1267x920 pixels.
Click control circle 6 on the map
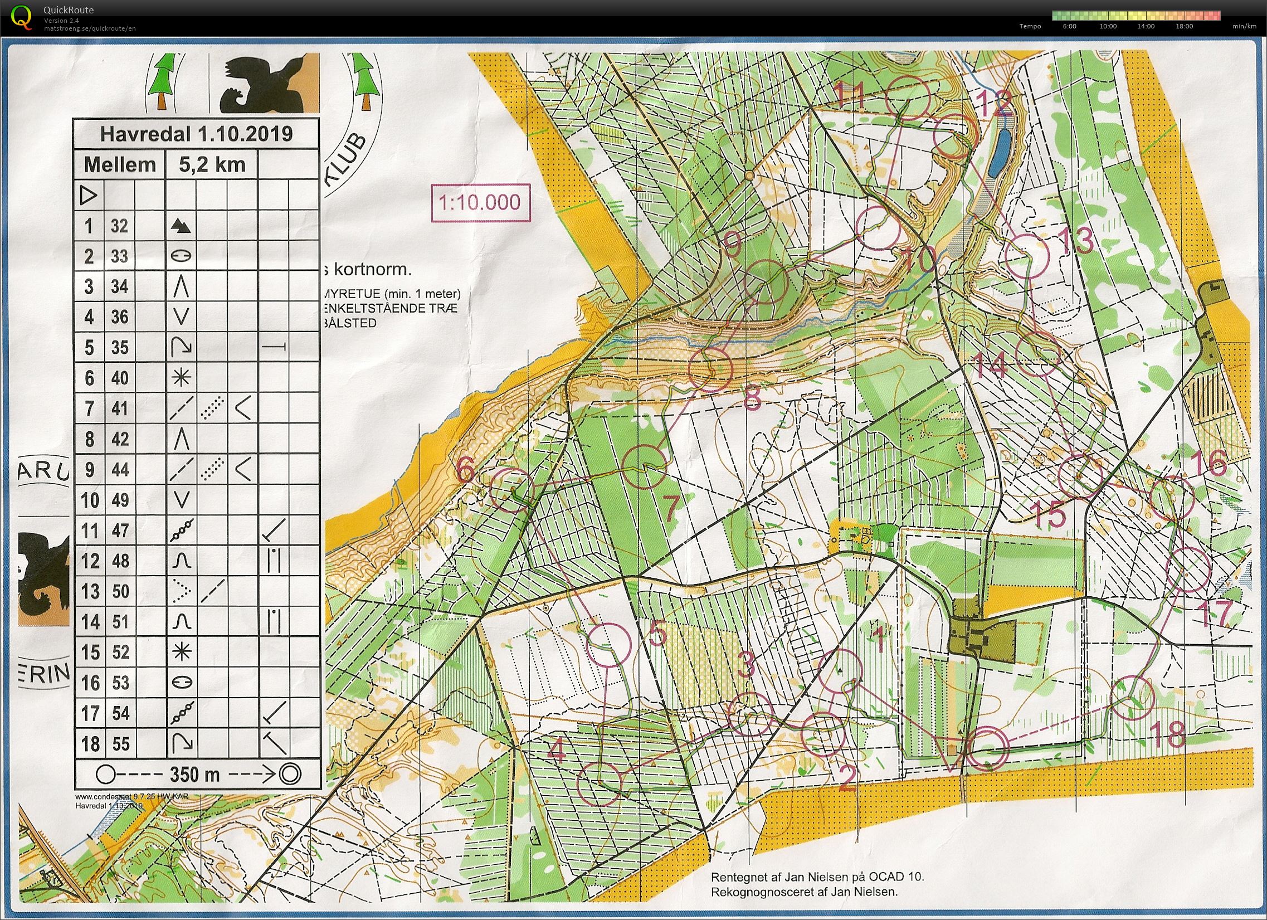tap(512, 490)
